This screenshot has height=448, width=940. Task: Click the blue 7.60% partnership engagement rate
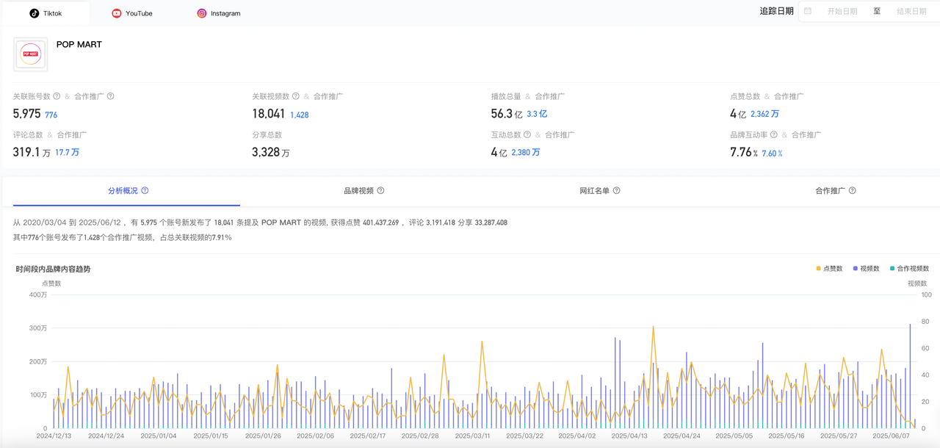click(772, 153)
